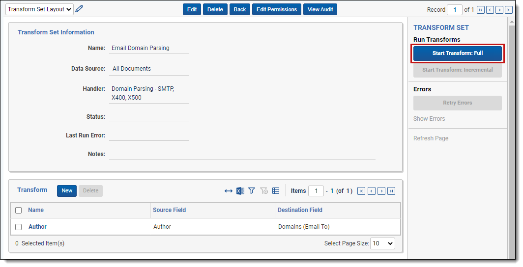The height and width of the screenshot is (267, 523).
Task: Check the Author row checkbox
Action: [x=19, y=227]
